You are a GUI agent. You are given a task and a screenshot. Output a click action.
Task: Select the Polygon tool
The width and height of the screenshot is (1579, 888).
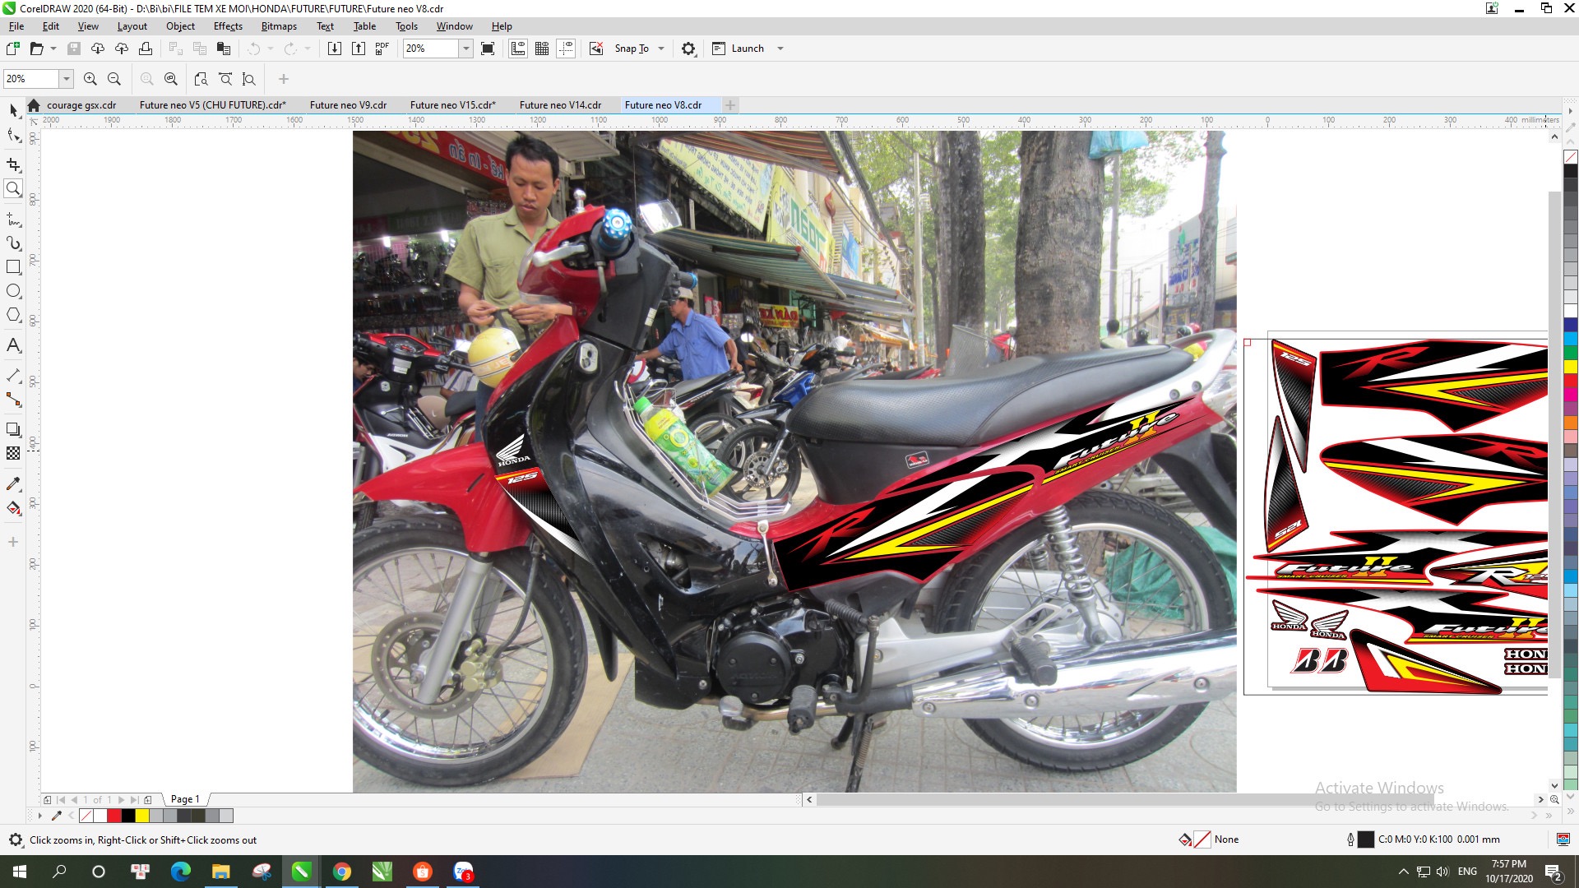13,315
